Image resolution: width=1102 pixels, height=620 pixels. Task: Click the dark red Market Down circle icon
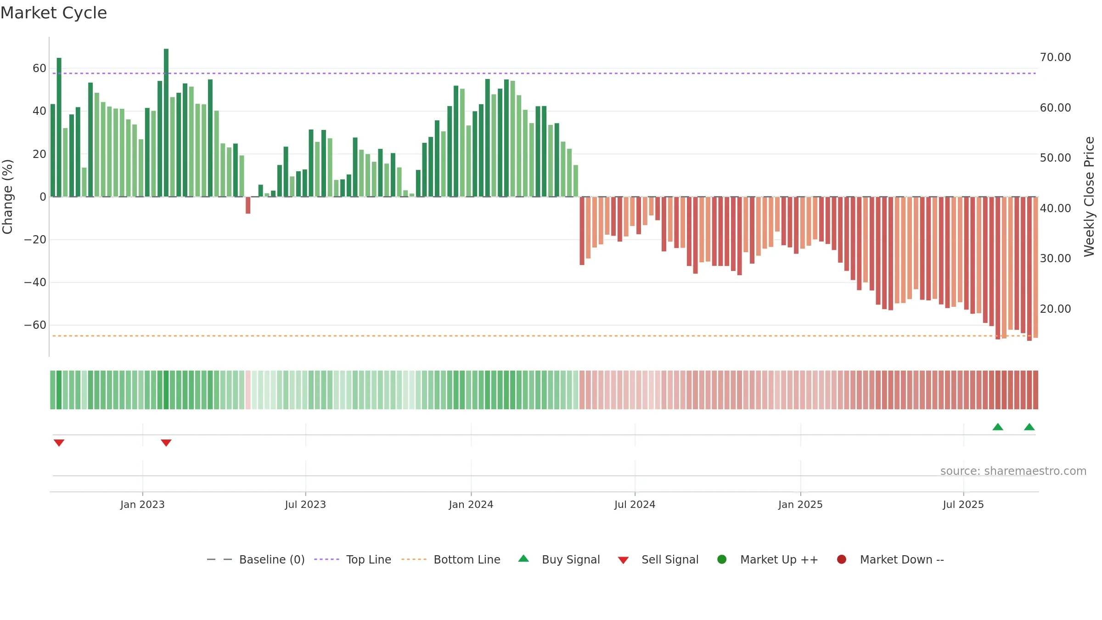coord(842,559)
